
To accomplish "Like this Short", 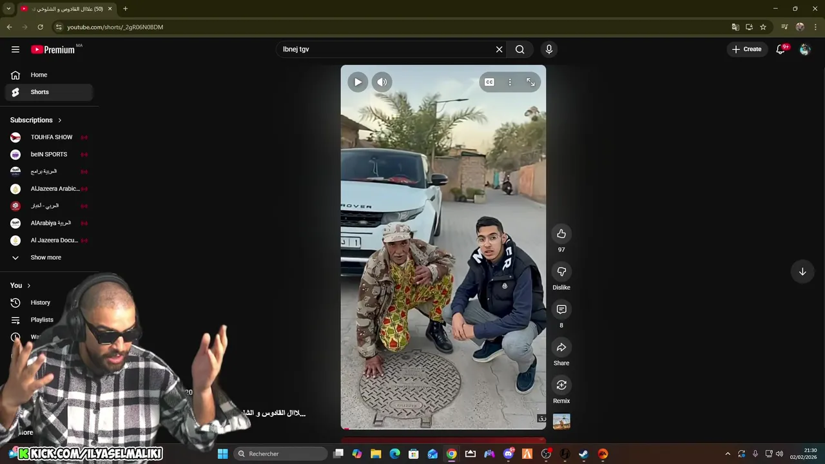I will 561,233.
